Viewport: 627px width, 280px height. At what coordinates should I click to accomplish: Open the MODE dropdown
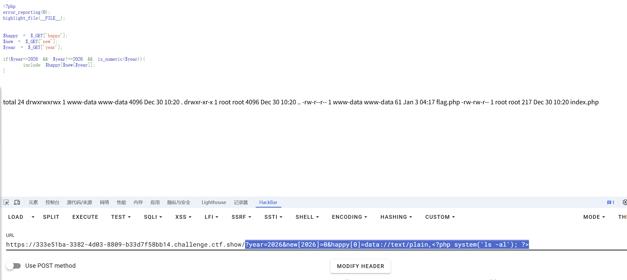point(594,217)
